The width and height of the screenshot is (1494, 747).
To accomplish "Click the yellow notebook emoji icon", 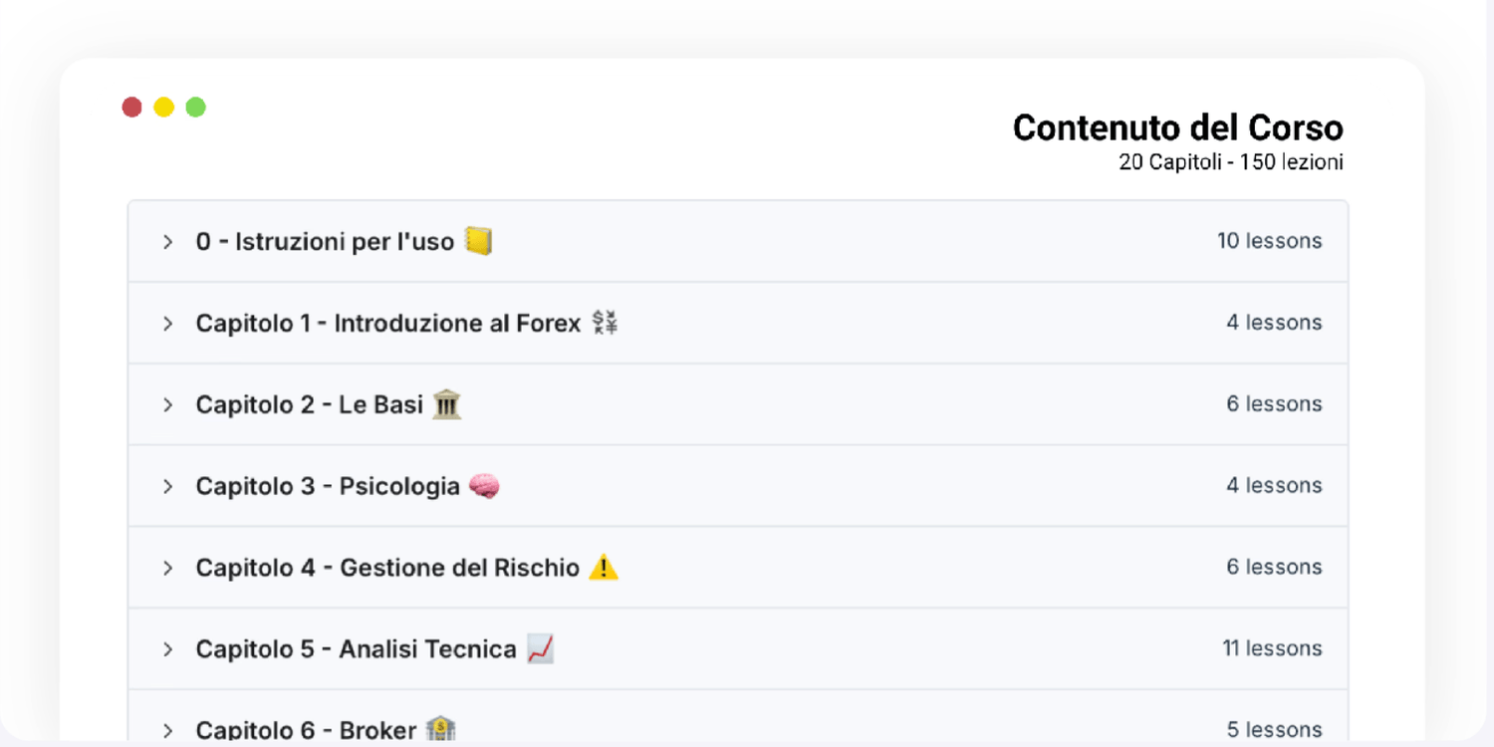I will tap(479, 241).
